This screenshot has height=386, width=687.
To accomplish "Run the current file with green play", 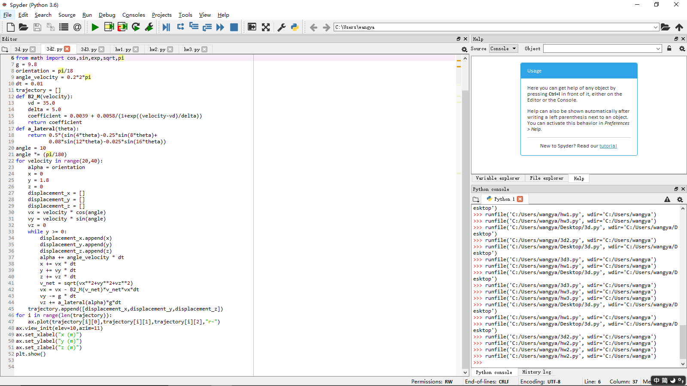I will 95,27.
